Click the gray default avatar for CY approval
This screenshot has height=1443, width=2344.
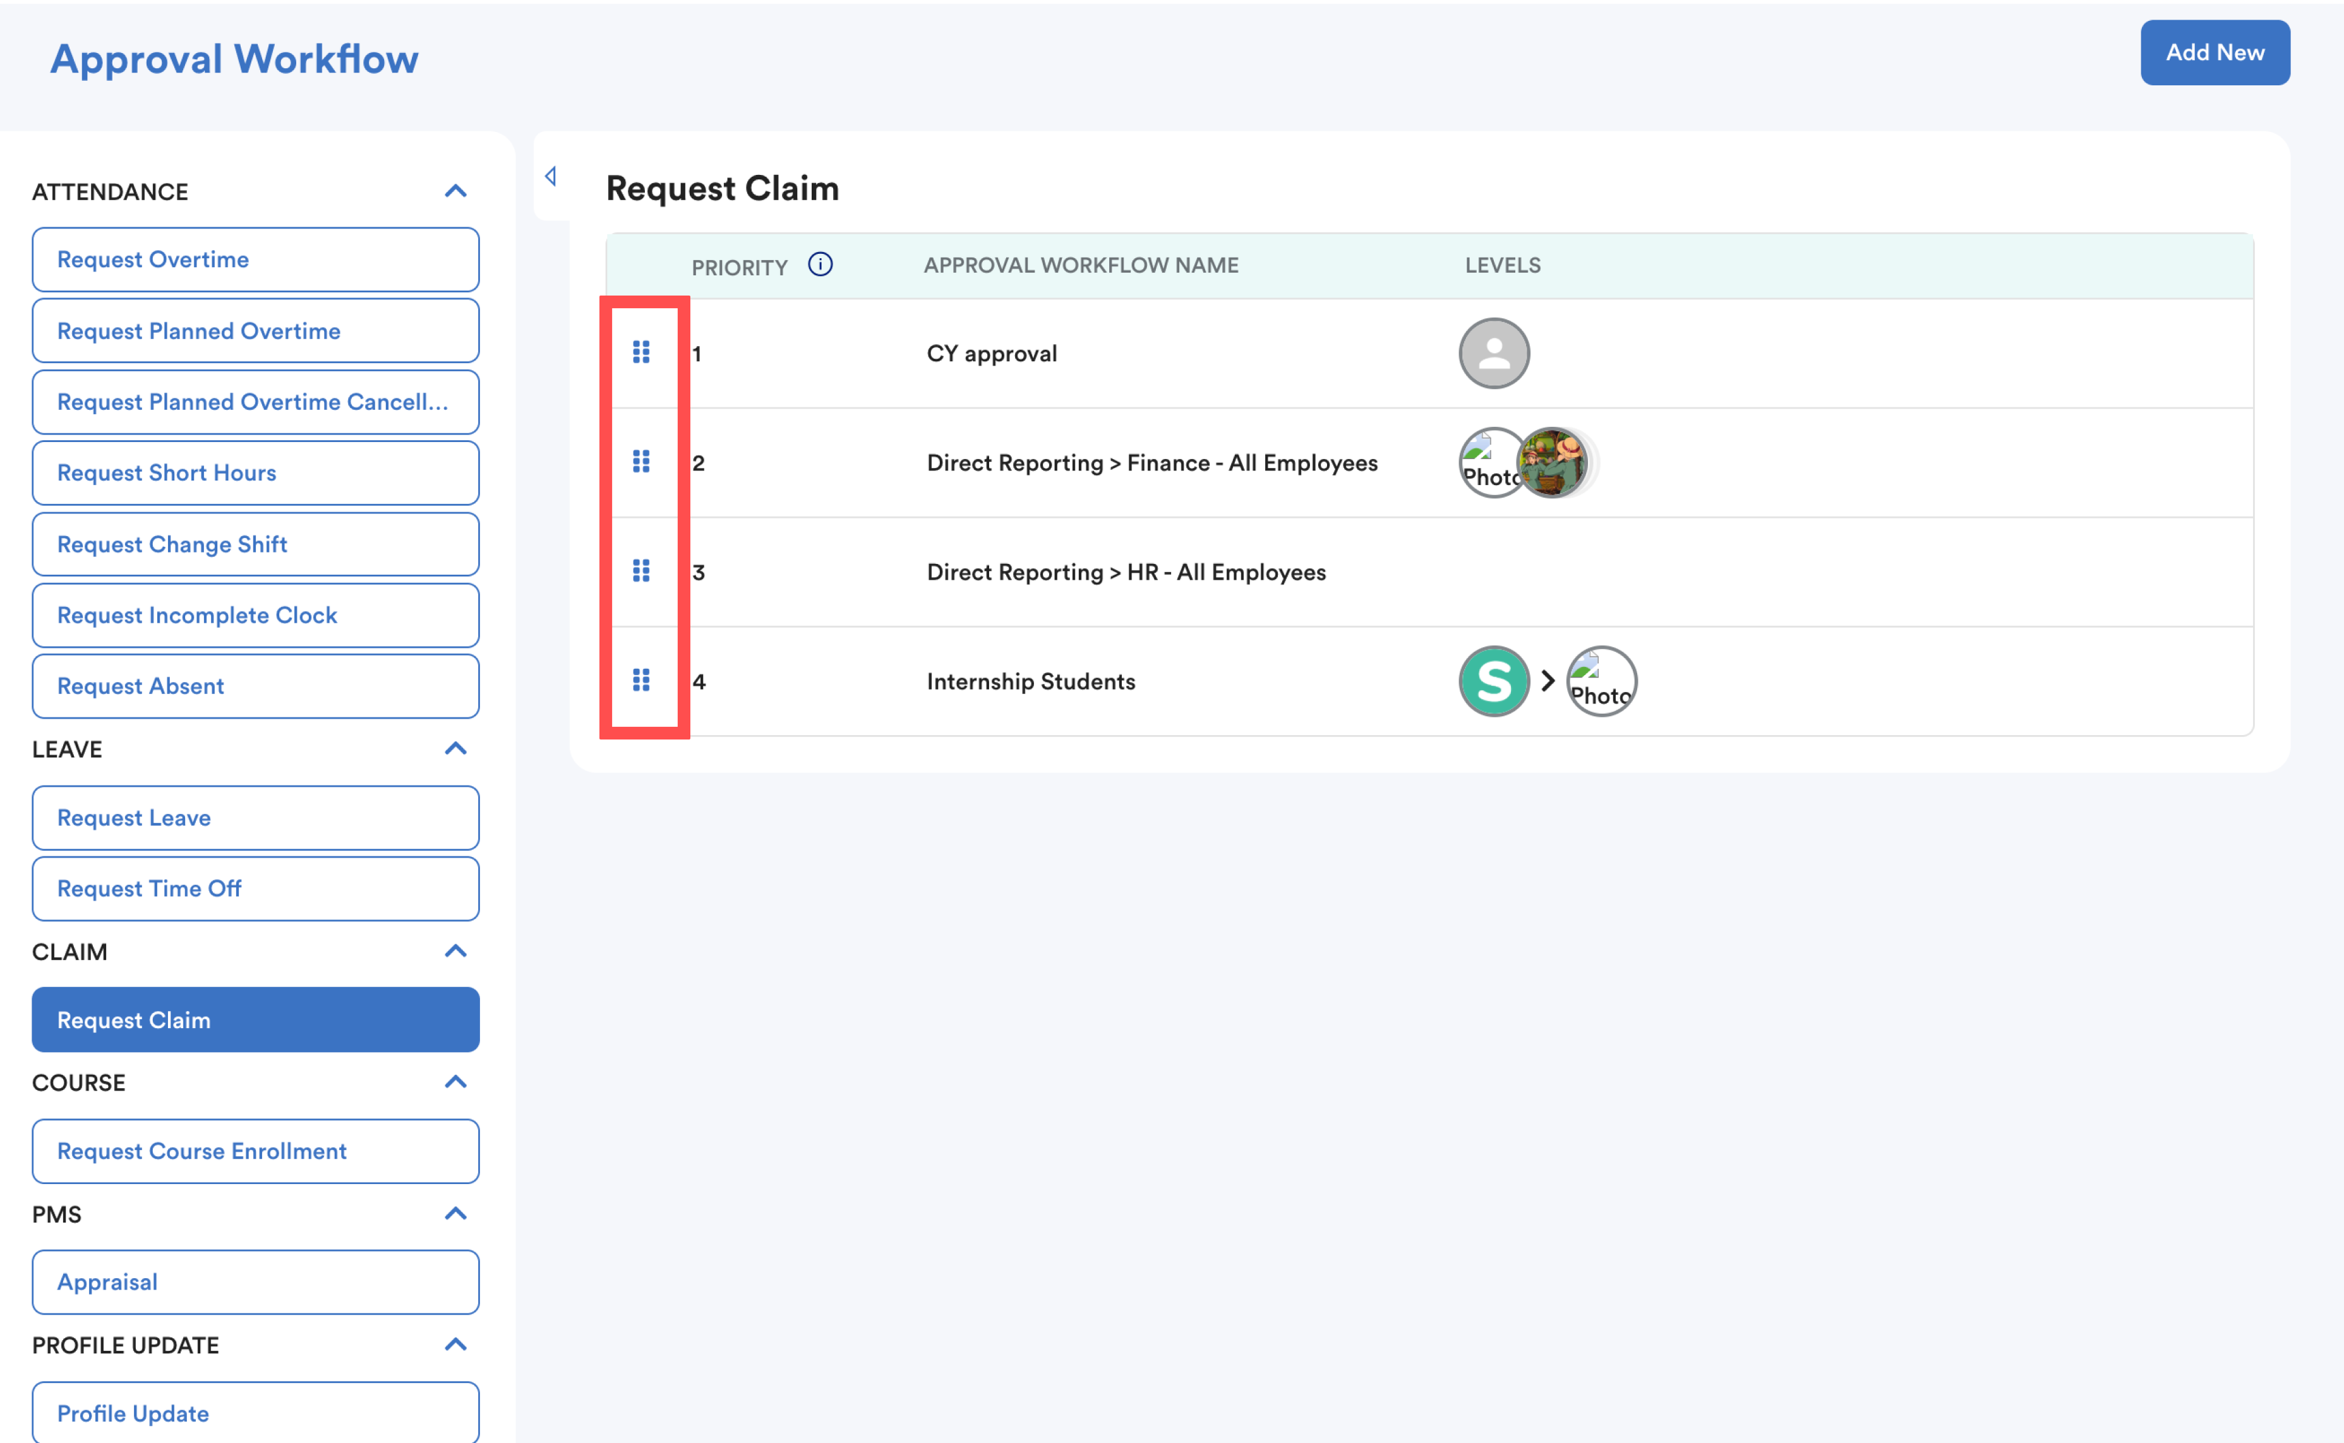(1494, 353)
